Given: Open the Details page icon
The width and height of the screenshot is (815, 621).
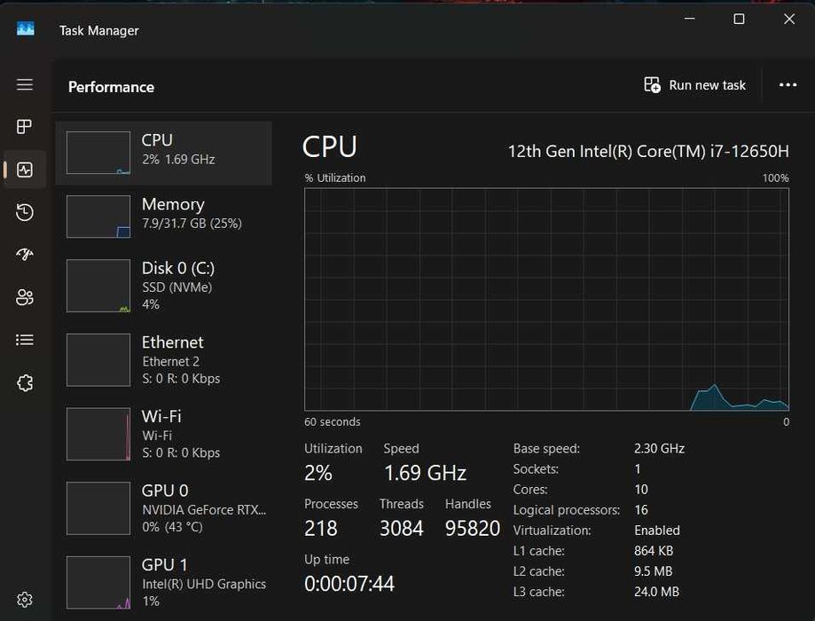Looking at the screenshot, I should (25, 340).
